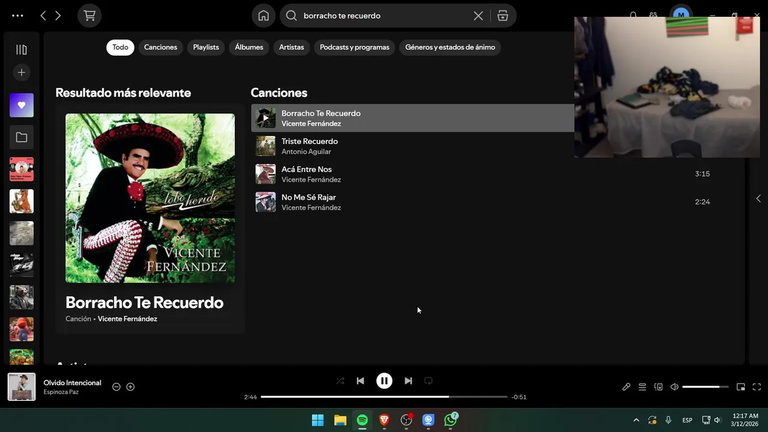Toggle repeat mode

[428, 381]
